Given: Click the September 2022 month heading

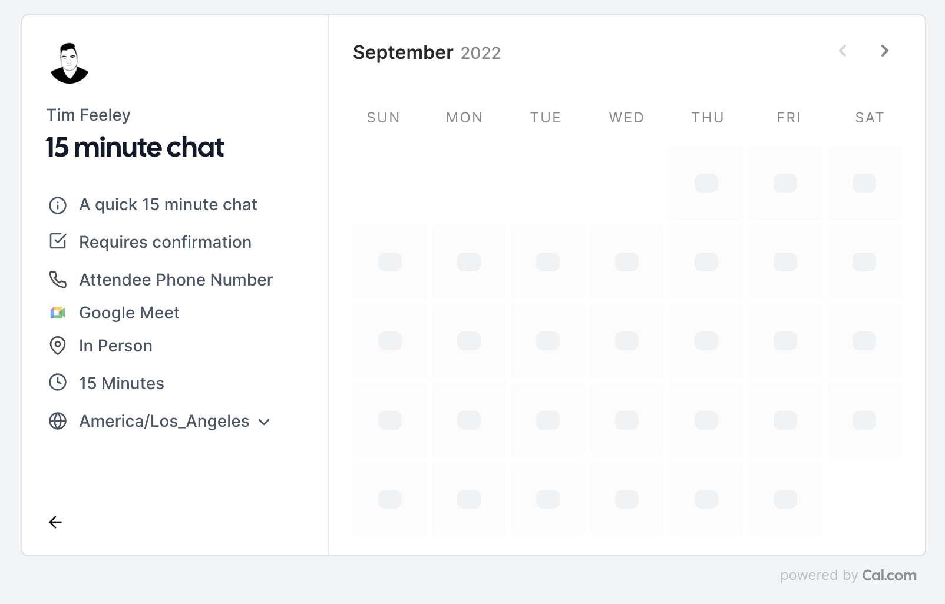Looking at the screenshot, I should 427,52.
